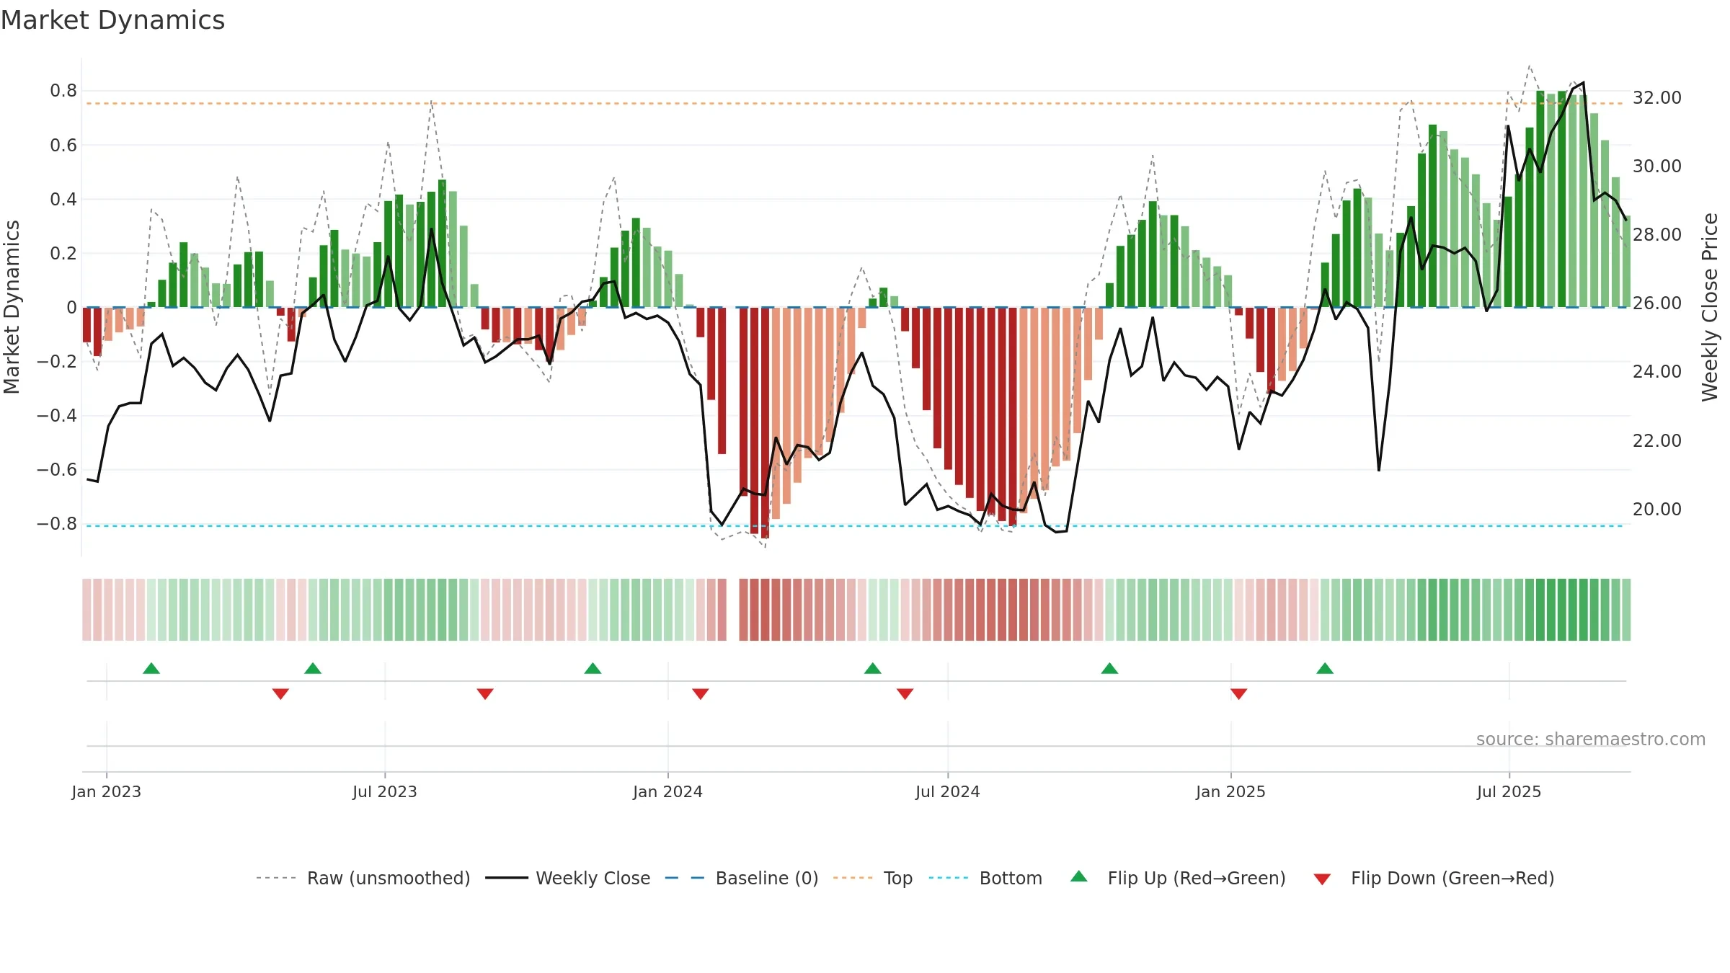Click the '30.00' right axis price label
The width and height of the screenshot is (1730, 973).
(1657, 166)
